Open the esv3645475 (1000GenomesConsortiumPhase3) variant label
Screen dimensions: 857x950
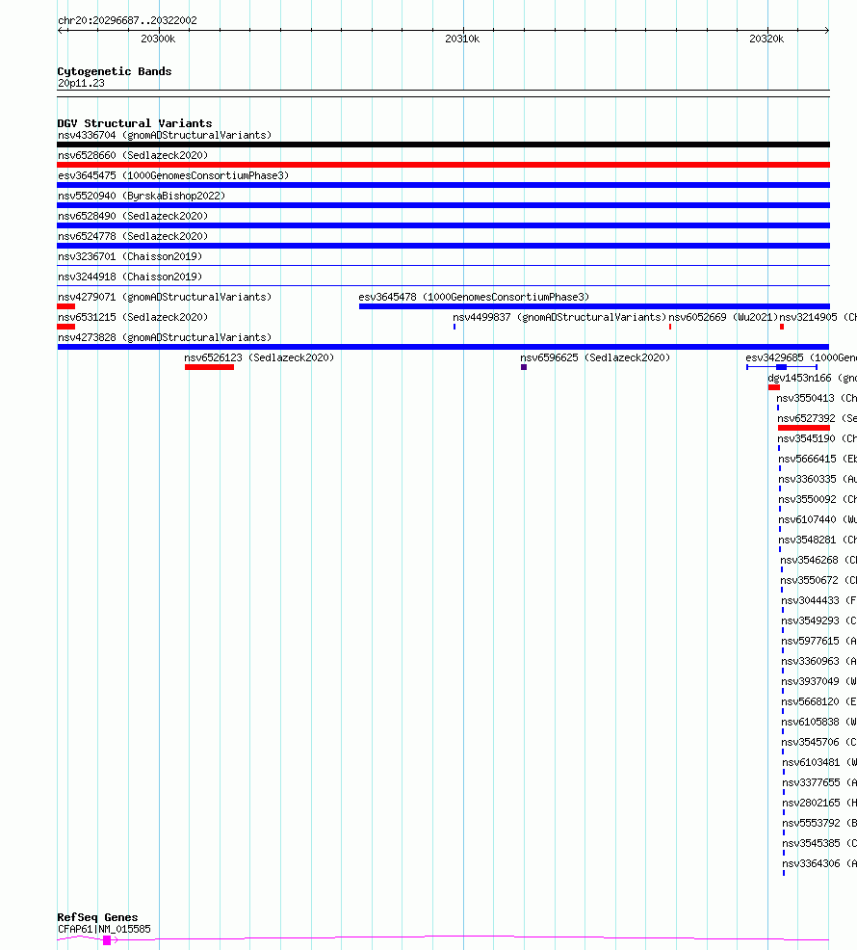point(173,175)
